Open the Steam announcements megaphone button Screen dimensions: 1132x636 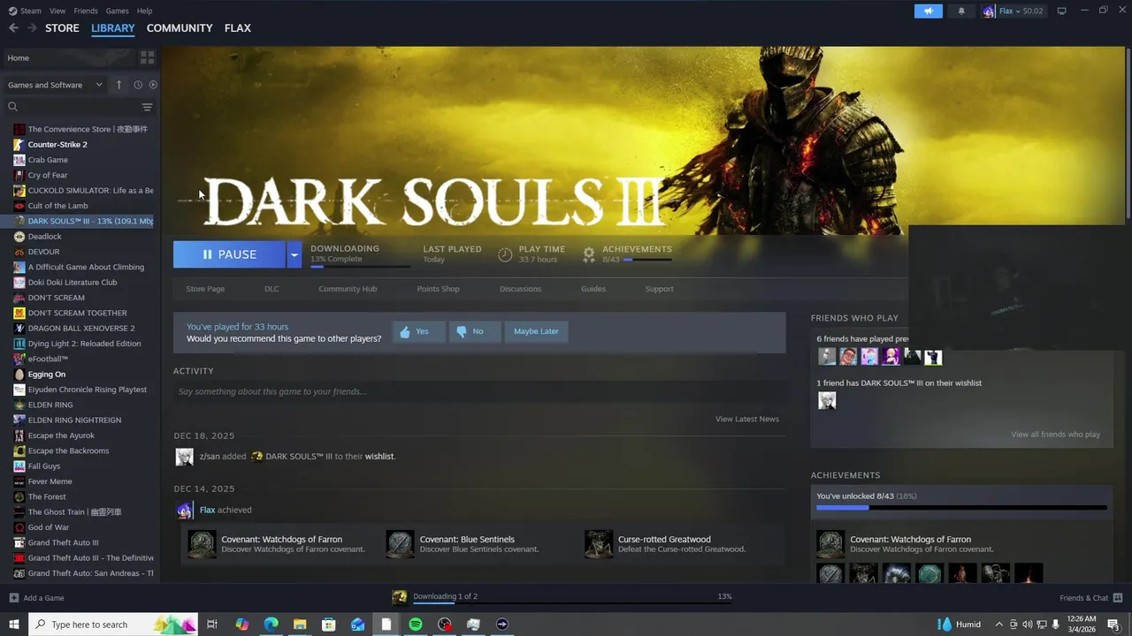click(928, 11)
